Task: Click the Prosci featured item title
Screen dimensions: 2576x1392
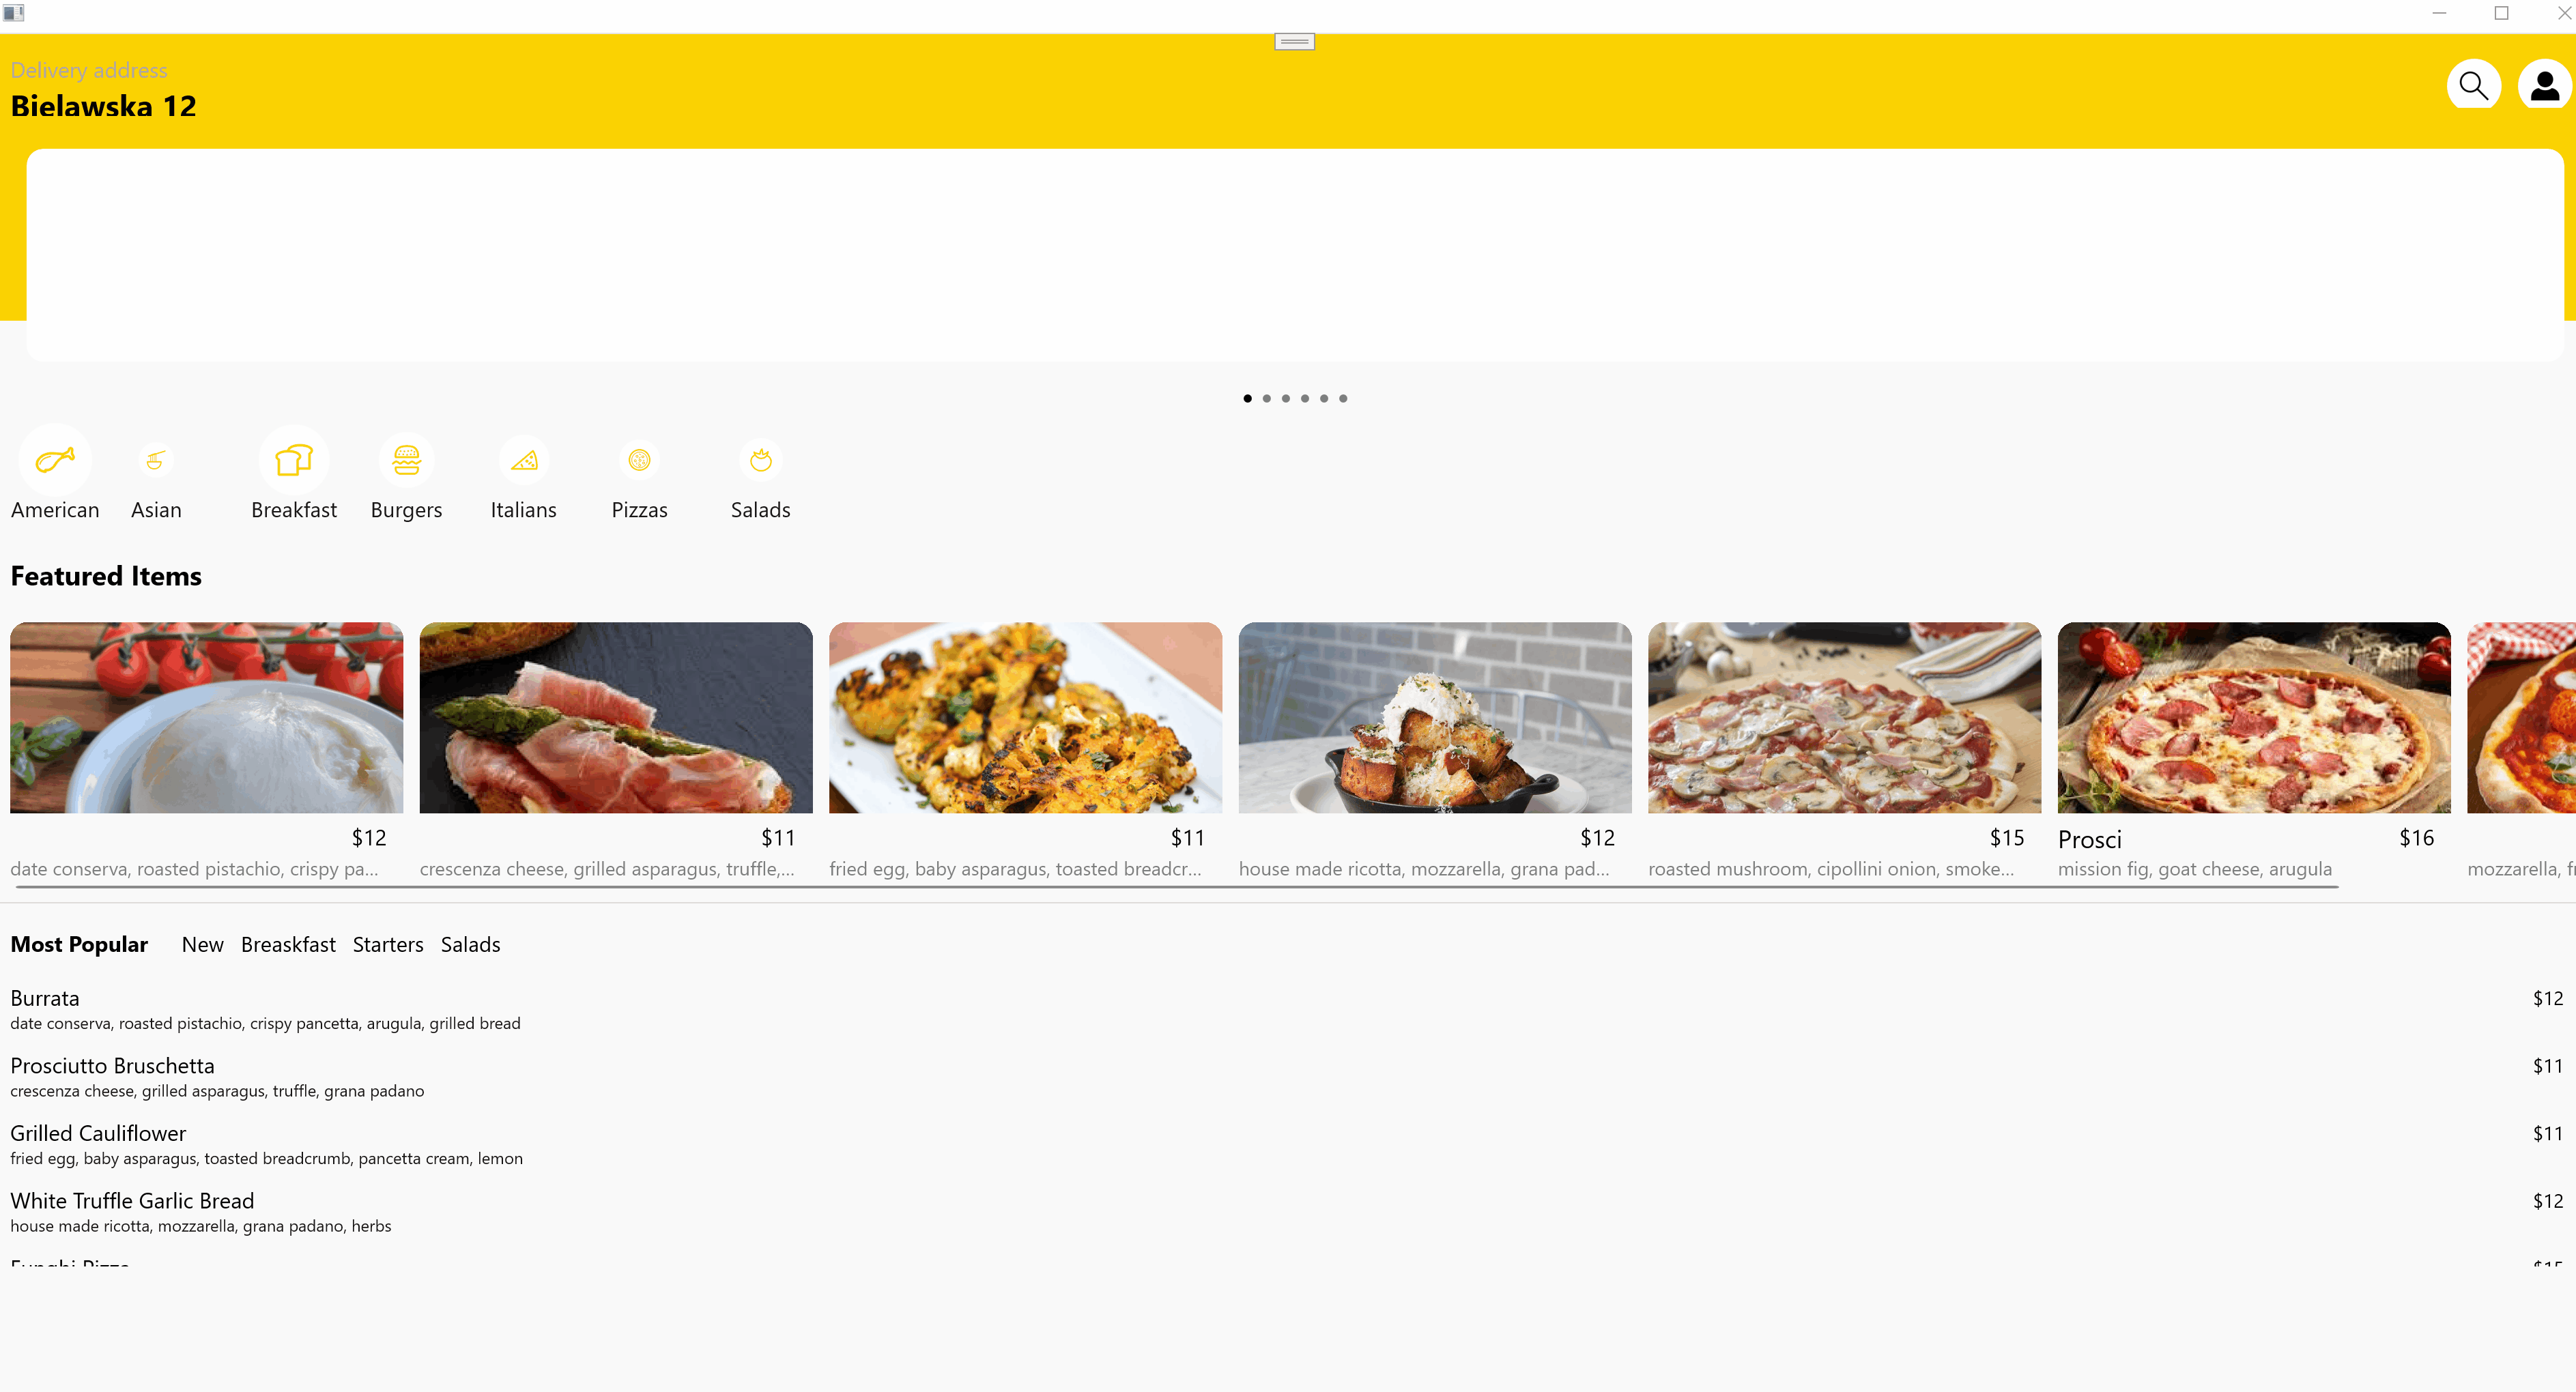Action: click(x=2089, y=840)
